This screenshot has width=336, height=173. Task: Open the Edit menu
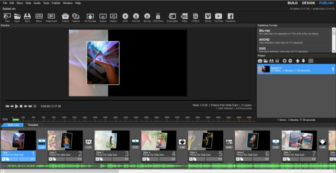12,3
